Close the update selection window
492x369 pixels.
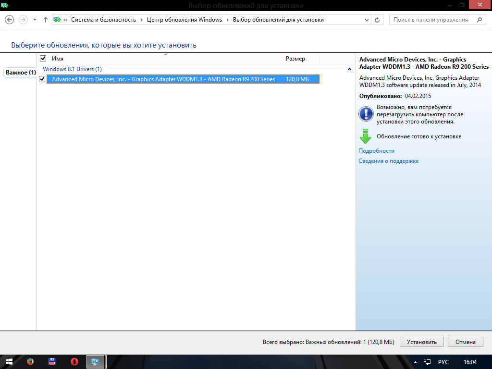[480, 5]
